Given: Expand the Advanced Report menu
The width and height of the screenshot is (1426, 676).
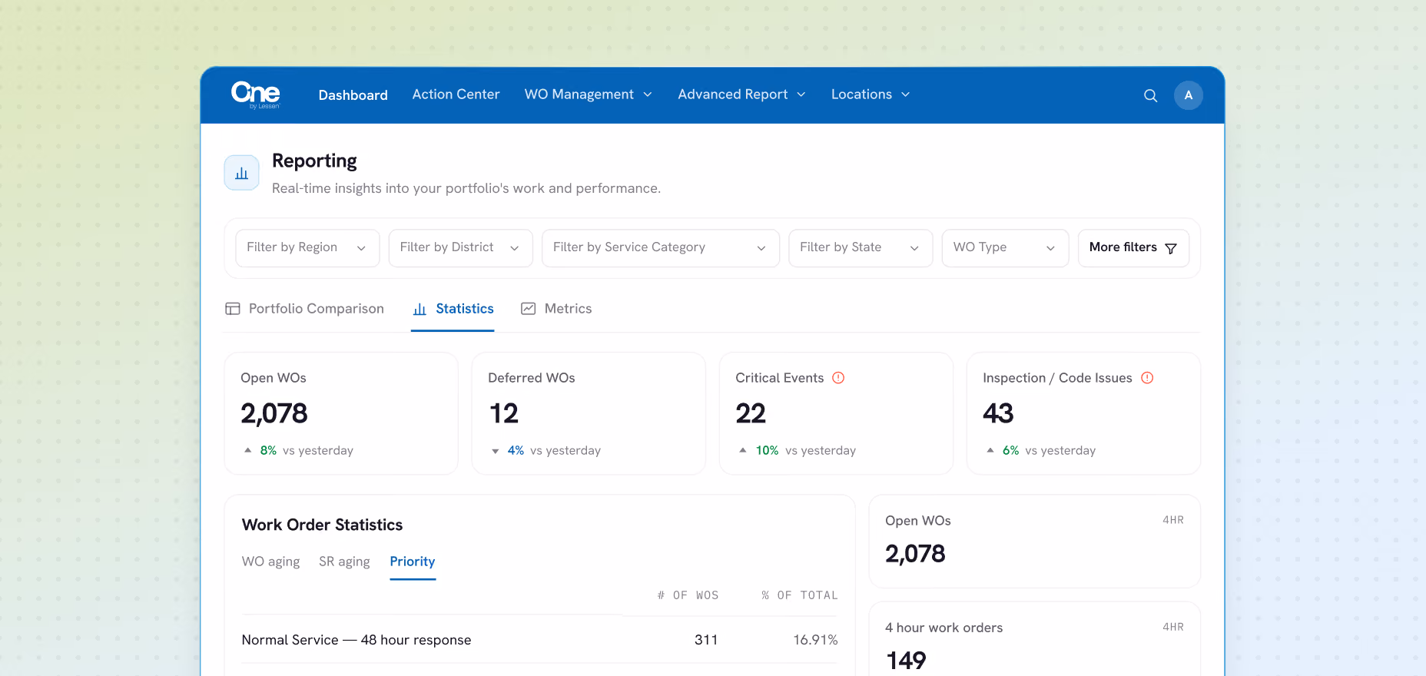Looking at the screenshot, I should (x=742, y=94).
